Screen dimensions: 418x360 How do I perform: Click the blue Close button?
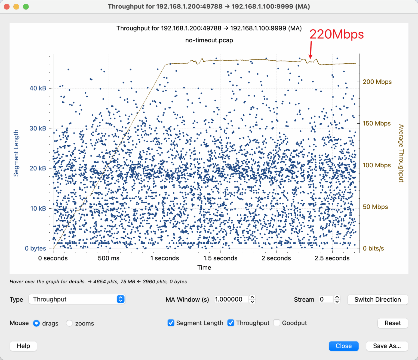click(x=343, y=346)
